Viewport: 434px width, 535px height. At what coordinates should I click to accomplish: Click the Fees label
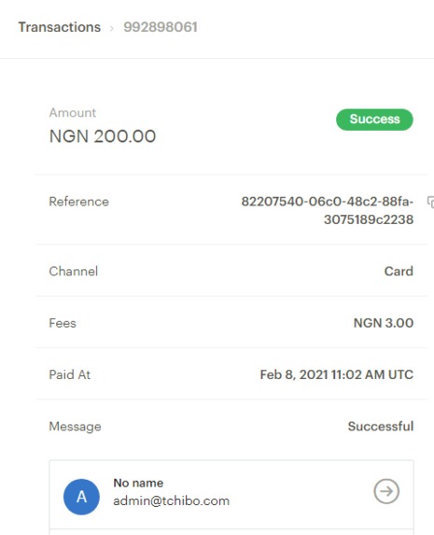click(63, 323)
